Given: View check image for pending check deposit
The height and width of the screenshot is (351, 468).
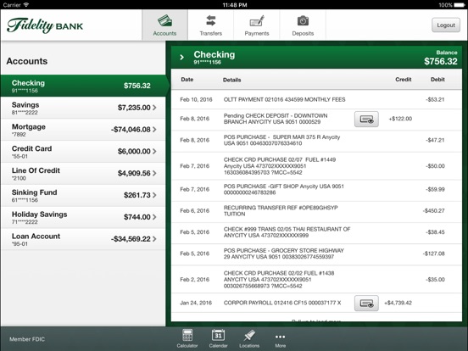Looking at the screenshot, I should coord(366,119).
